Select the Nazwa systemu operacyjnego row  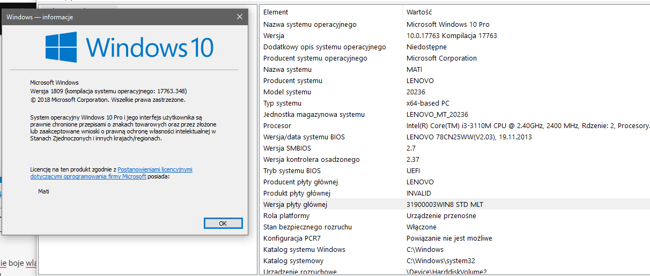pyautogui.click(x=455, y=24)
